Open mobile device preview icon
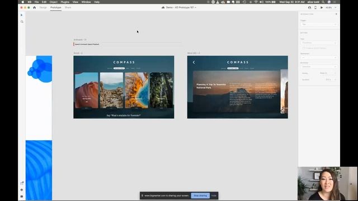 pos(315,7)
